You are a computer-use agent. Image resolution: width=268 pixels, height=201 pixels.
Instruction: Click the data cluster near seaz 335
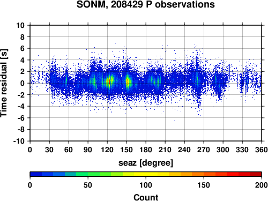244,81
